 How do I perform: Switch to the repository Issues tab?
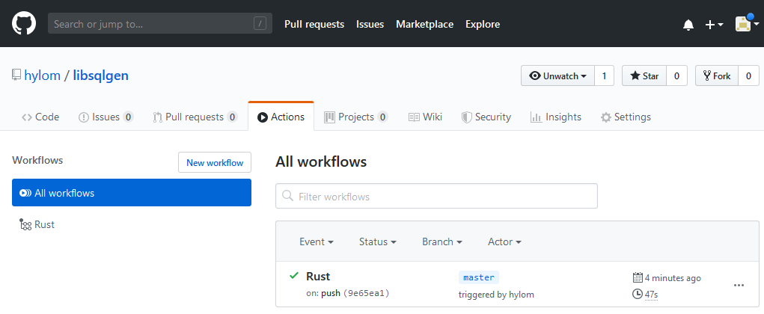point(106,117)
